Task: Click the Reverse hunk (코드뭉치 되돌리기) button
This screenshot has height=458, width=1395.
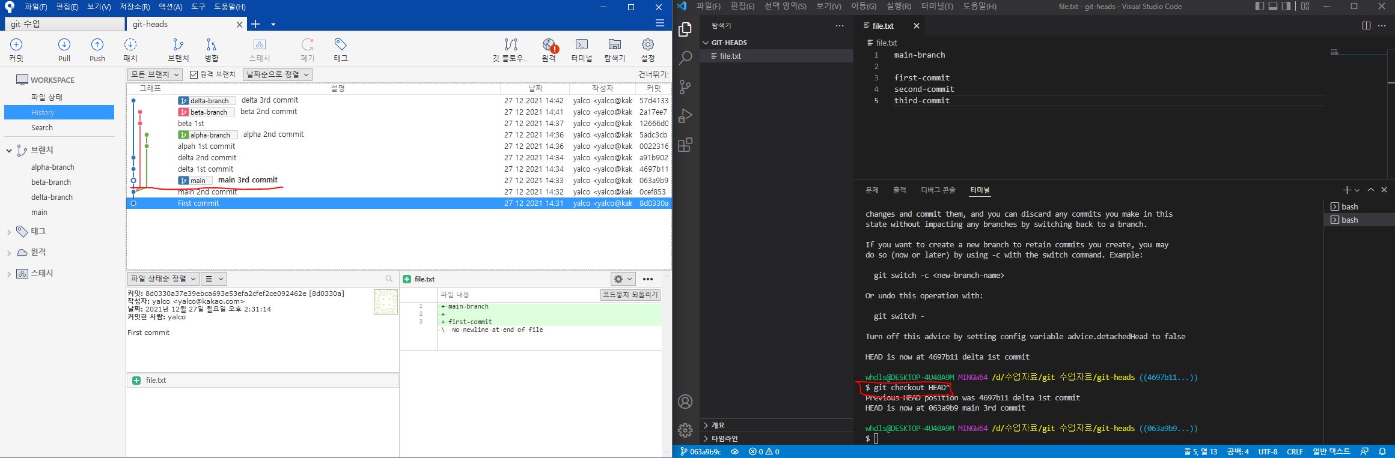Action: tap(630, 295)
